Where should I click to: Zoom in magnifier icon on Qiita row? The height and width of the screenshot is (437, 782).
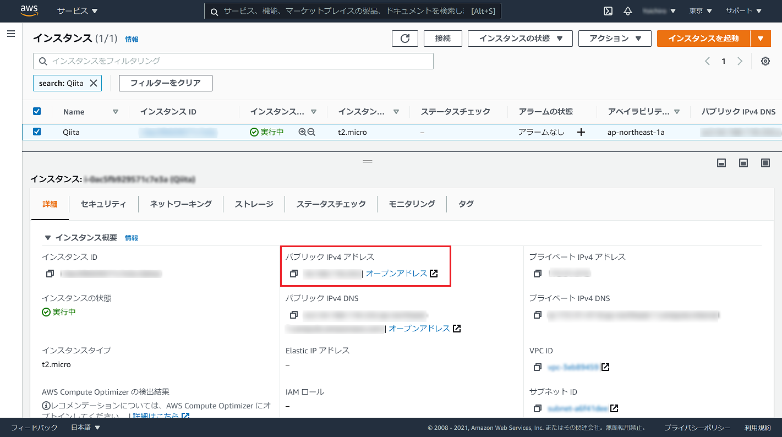coord(302,132)
